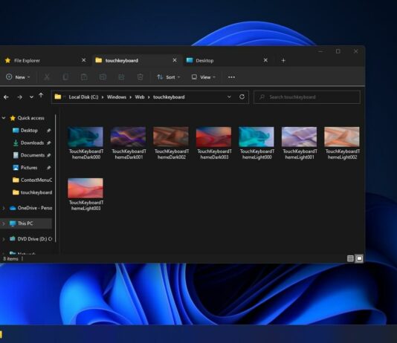
Task: Select TouchKeyboardThemeDark002 thumbnail
Action: coord(171,137)
